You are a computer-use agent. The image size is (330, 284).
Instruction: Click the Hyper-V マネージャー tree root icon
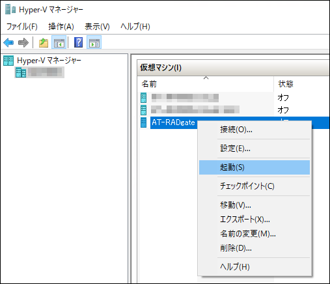point(8,61)
